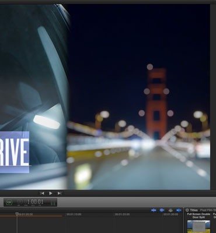Open background tasks from the green 100 indicator
The height and width of the screenshot is (233, 216).
tap(9, 202)
